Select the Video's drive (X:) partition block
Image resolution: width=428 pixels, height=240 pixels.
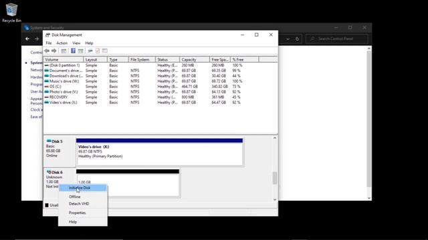(x=159, y=152)
